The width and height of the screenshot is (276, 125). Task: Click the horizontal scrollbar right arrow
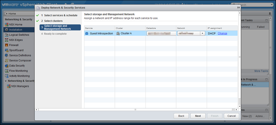236,109
